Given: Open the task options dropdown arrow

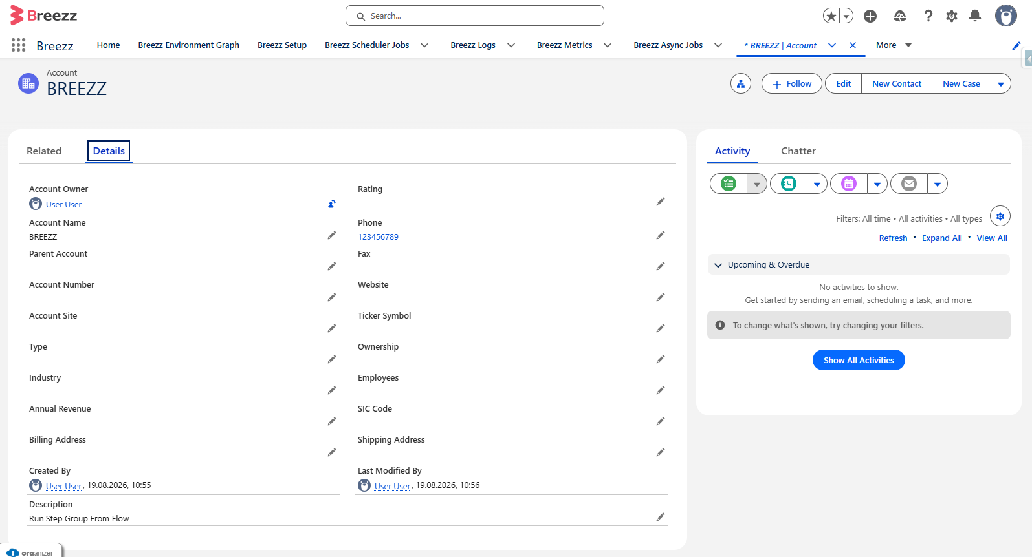Looking at the screenshot, I should point(757,184).
